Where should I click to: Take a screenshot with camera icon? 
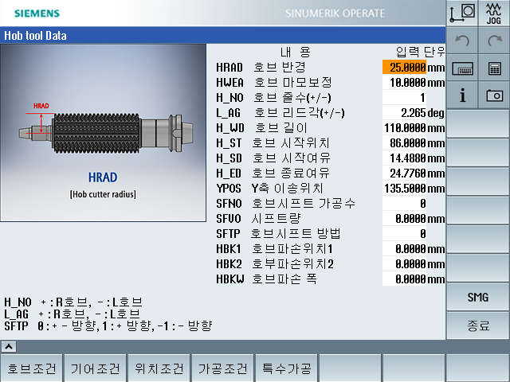(x=494, y=95)
